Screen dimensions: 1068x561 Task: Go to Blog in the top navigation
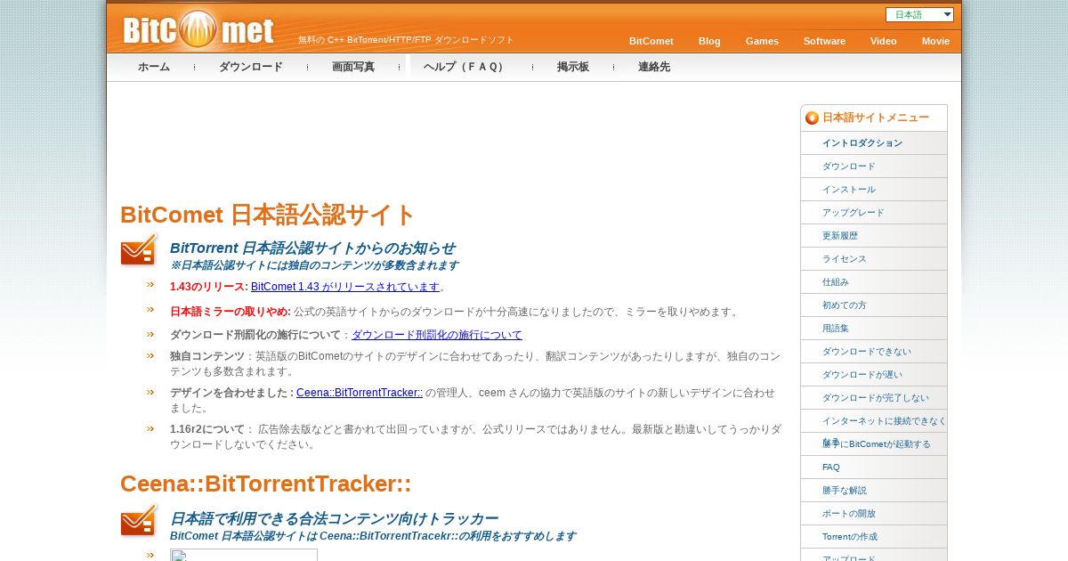709,41
